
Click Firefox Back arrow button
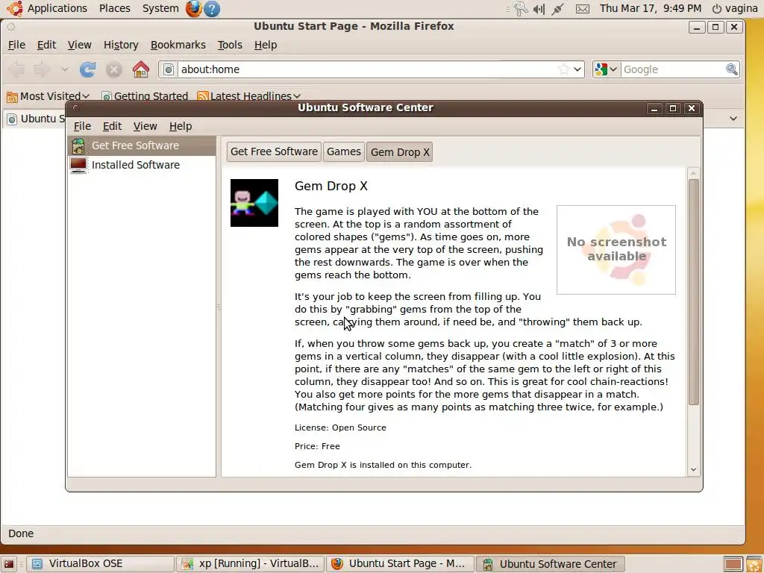click(x=16, y=69)
